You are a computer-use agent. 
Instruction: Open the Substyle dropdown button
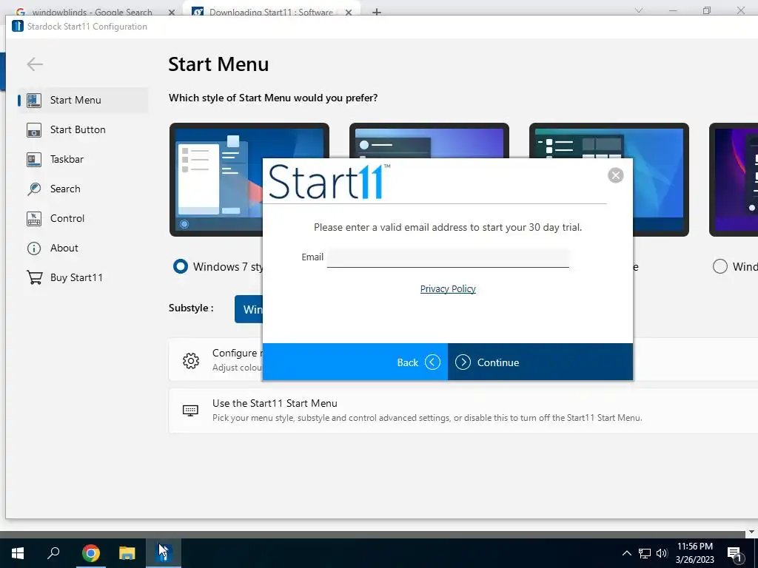(x=249, y=309)
